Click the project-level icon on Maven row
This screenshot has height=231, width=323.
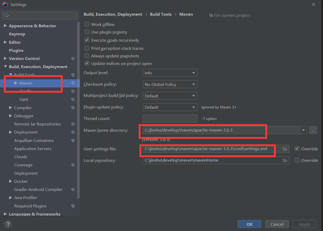coord(73,83)
